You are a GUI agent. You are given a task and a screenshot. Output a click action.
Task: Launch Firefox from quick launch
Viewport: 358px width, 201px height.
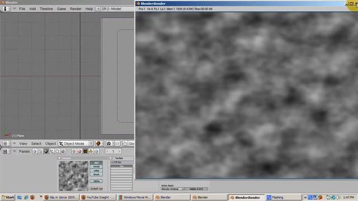click(x=32, y=197)
